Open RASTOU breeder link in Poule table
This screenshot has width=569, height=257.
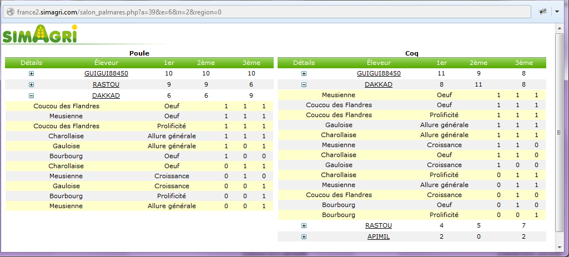[x=106, y=84]
